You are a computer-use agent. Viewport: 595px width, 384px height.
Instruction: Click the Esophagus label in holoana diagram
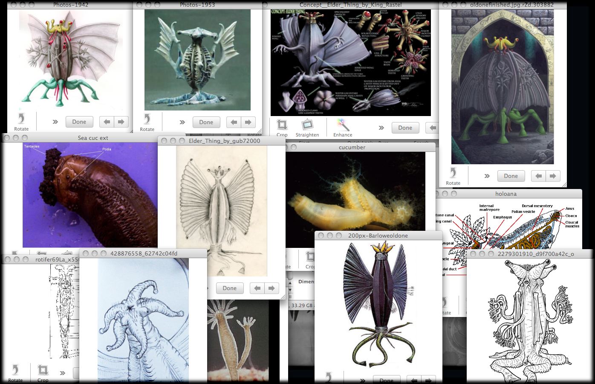click(x=503, y=217)
